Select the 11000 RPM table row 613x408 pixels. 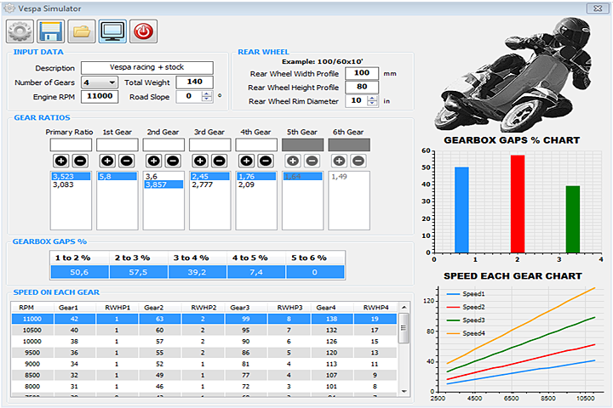pos(203,319)
